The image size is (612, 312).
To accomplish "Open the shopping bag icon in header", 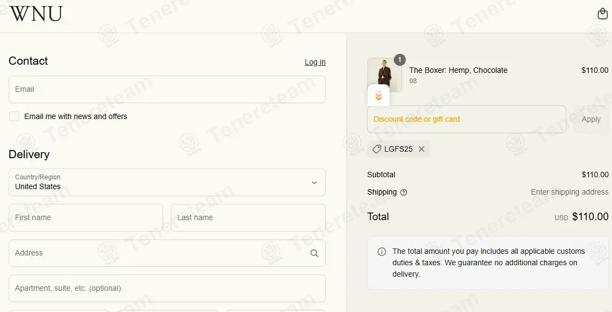I will pyautogui.click(x=602, y=14).
